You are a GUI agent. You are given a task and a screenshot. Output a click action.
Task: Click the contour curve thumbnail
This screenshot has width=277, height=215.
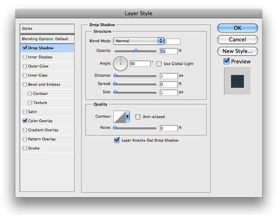click(119, 117)
